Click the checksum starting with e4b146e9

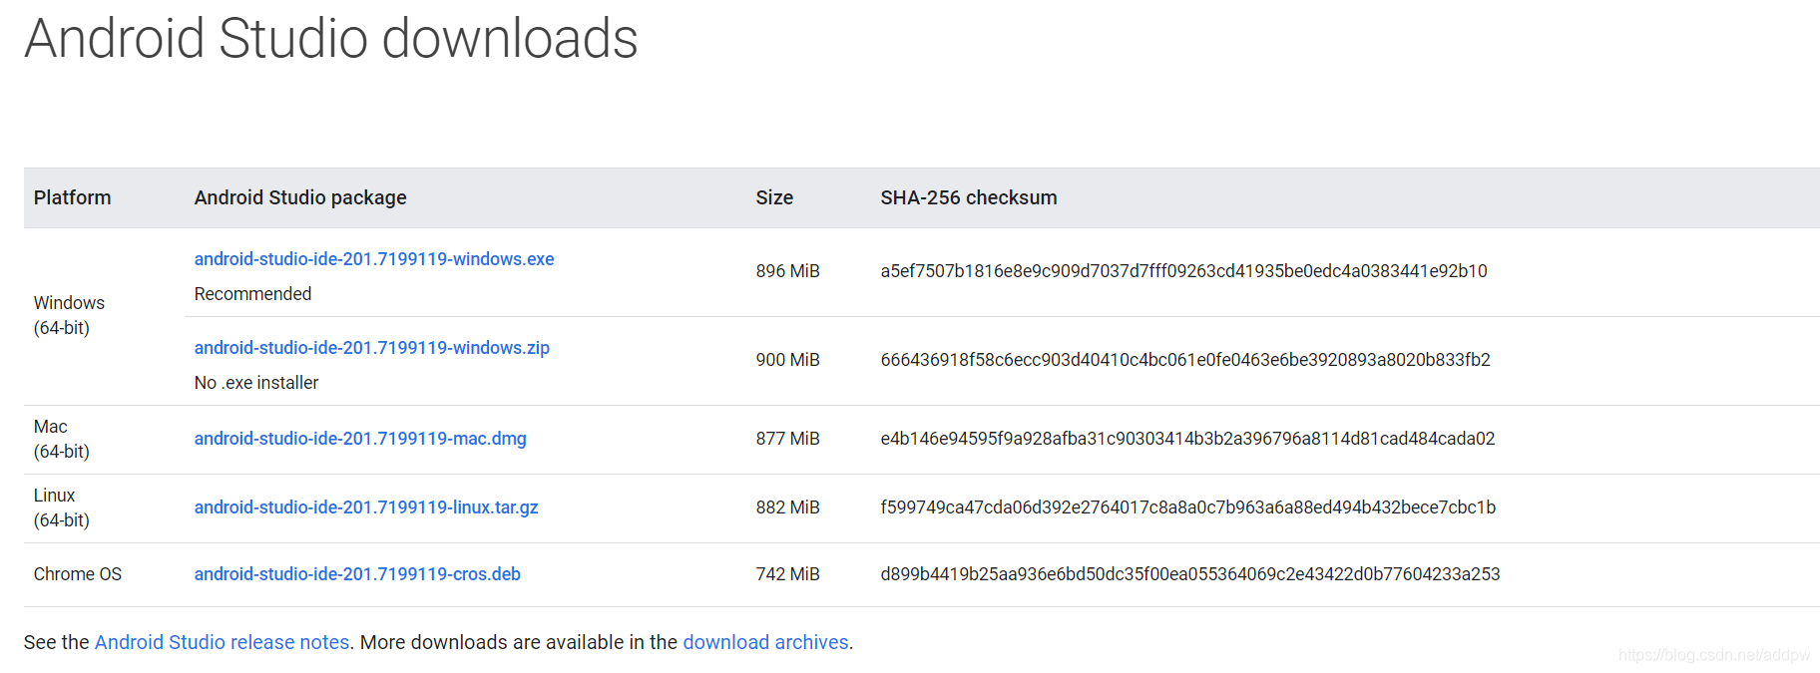[x=1188, y=439]
